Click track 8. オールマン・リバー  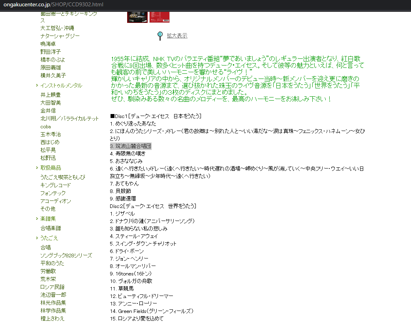133,266
